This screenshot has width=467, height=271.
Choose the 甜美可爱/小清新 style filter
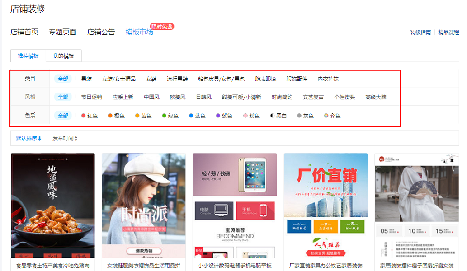click(241, 97)
